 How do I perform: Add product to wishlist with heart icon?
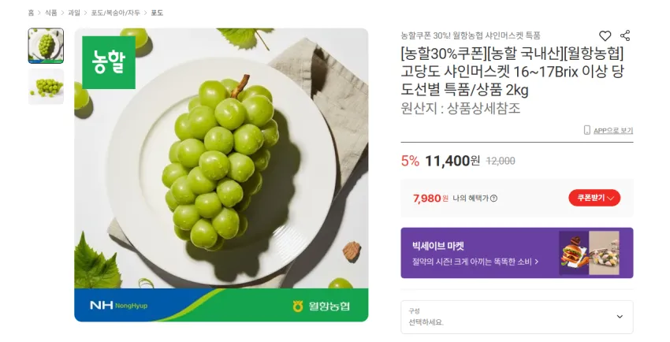(x=605, y=36)
